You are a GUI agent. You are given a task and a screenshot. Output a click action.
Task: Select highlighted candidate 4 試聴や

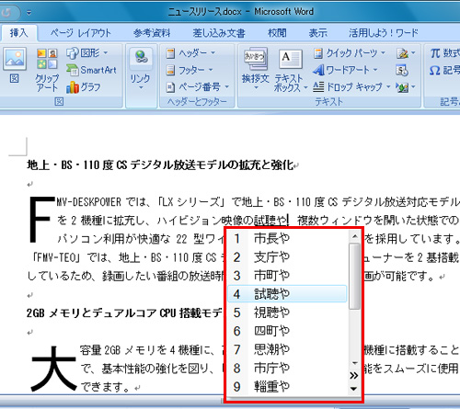(x=288, y=294)
